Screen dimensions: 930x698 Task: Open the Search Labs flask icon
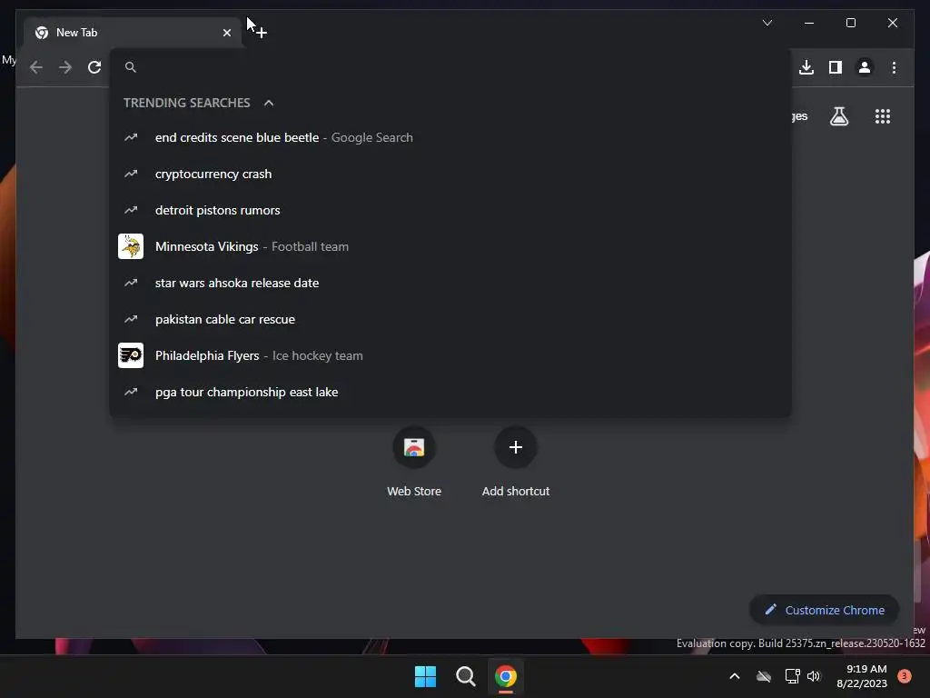point(838,116)
